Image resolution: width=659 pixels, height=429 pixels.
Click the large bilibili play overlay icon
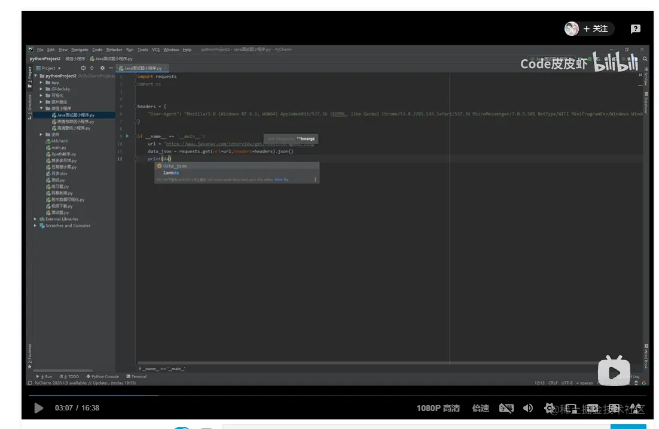[614, 370]
